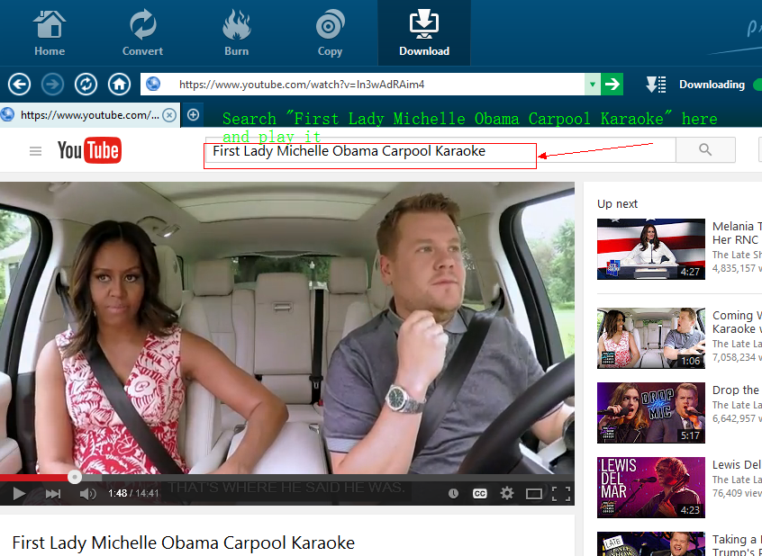Open the Melania video thumbnail

click(x=650, y=249)
